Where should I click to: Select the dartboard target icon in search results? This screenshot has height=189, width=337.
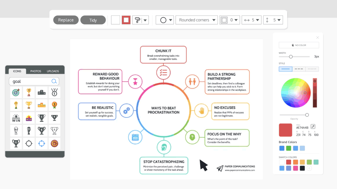tap(16, 92)
